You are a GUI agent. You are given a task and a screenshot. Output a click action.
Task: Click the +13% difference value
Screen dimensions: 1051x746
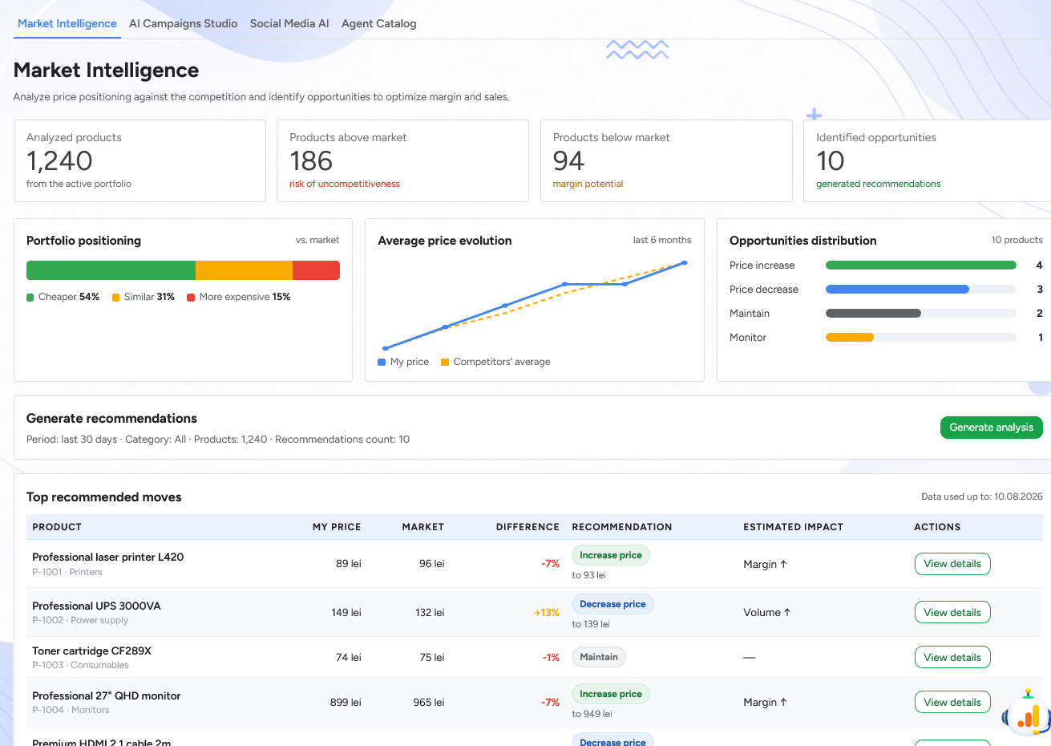(x=547, y=613)
